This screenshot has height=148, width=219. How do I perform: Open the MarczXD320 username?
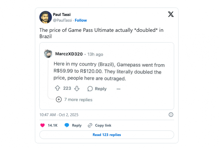(x=69, y=54)
